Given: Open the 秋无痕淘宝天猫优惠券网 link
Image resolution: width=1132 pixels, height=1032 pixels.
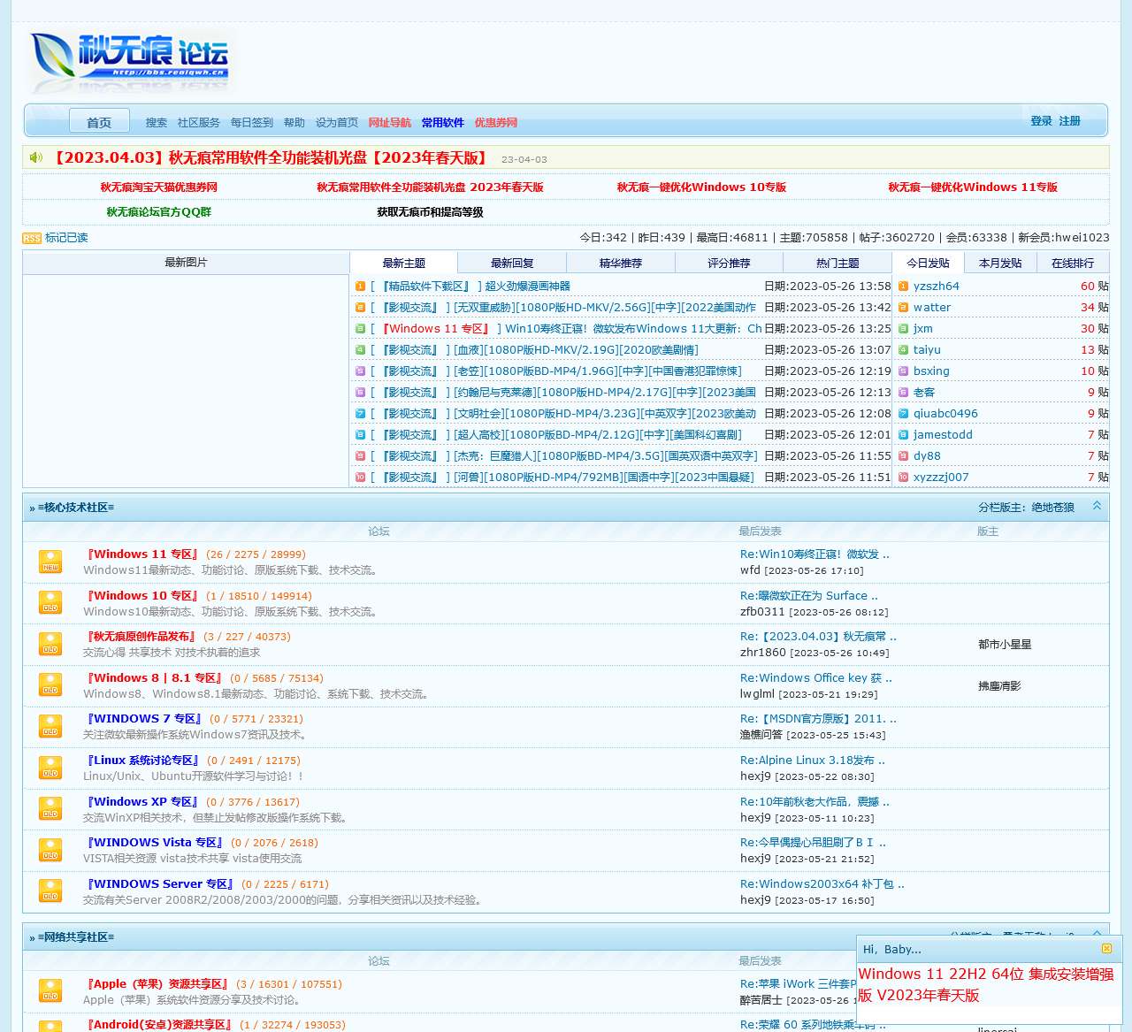Looking at the screenshot, I should (158, 187).
